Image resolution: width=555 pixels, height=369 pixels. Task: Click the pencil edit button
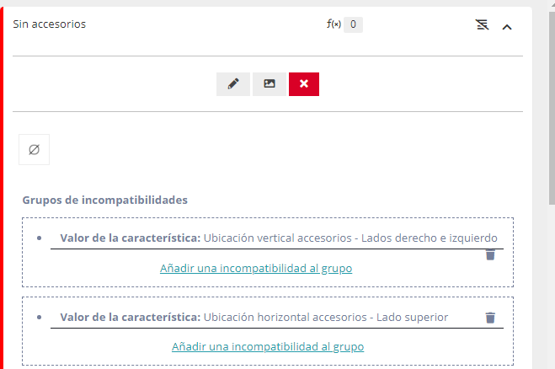coord(233,84)
